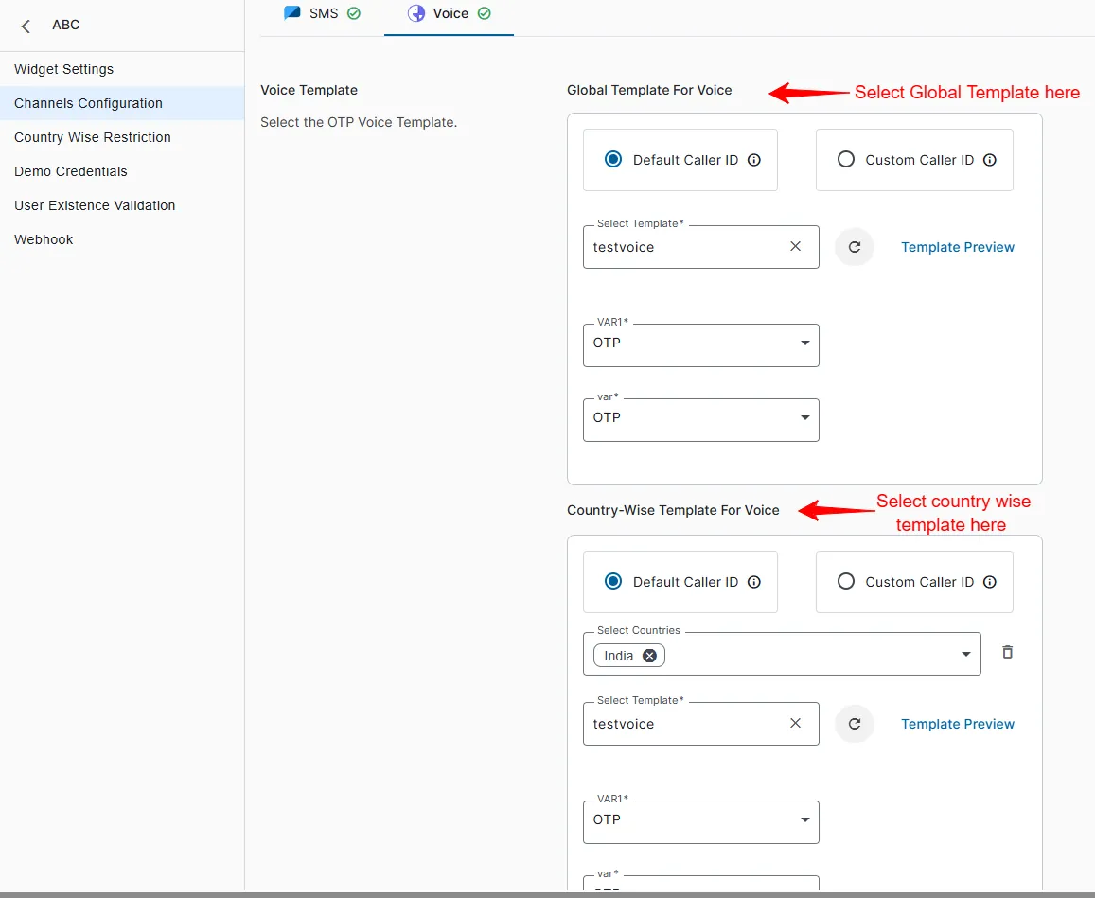1095x898 pixels.
Task: Click the Voice tab globe icon
Action: click(416, 13)
